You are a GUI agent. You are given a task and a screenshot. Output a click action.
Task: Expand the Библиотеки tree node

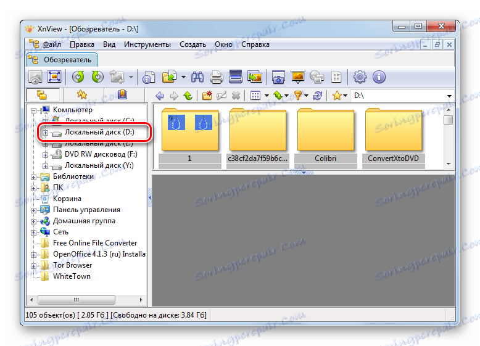tap(33, 177)
